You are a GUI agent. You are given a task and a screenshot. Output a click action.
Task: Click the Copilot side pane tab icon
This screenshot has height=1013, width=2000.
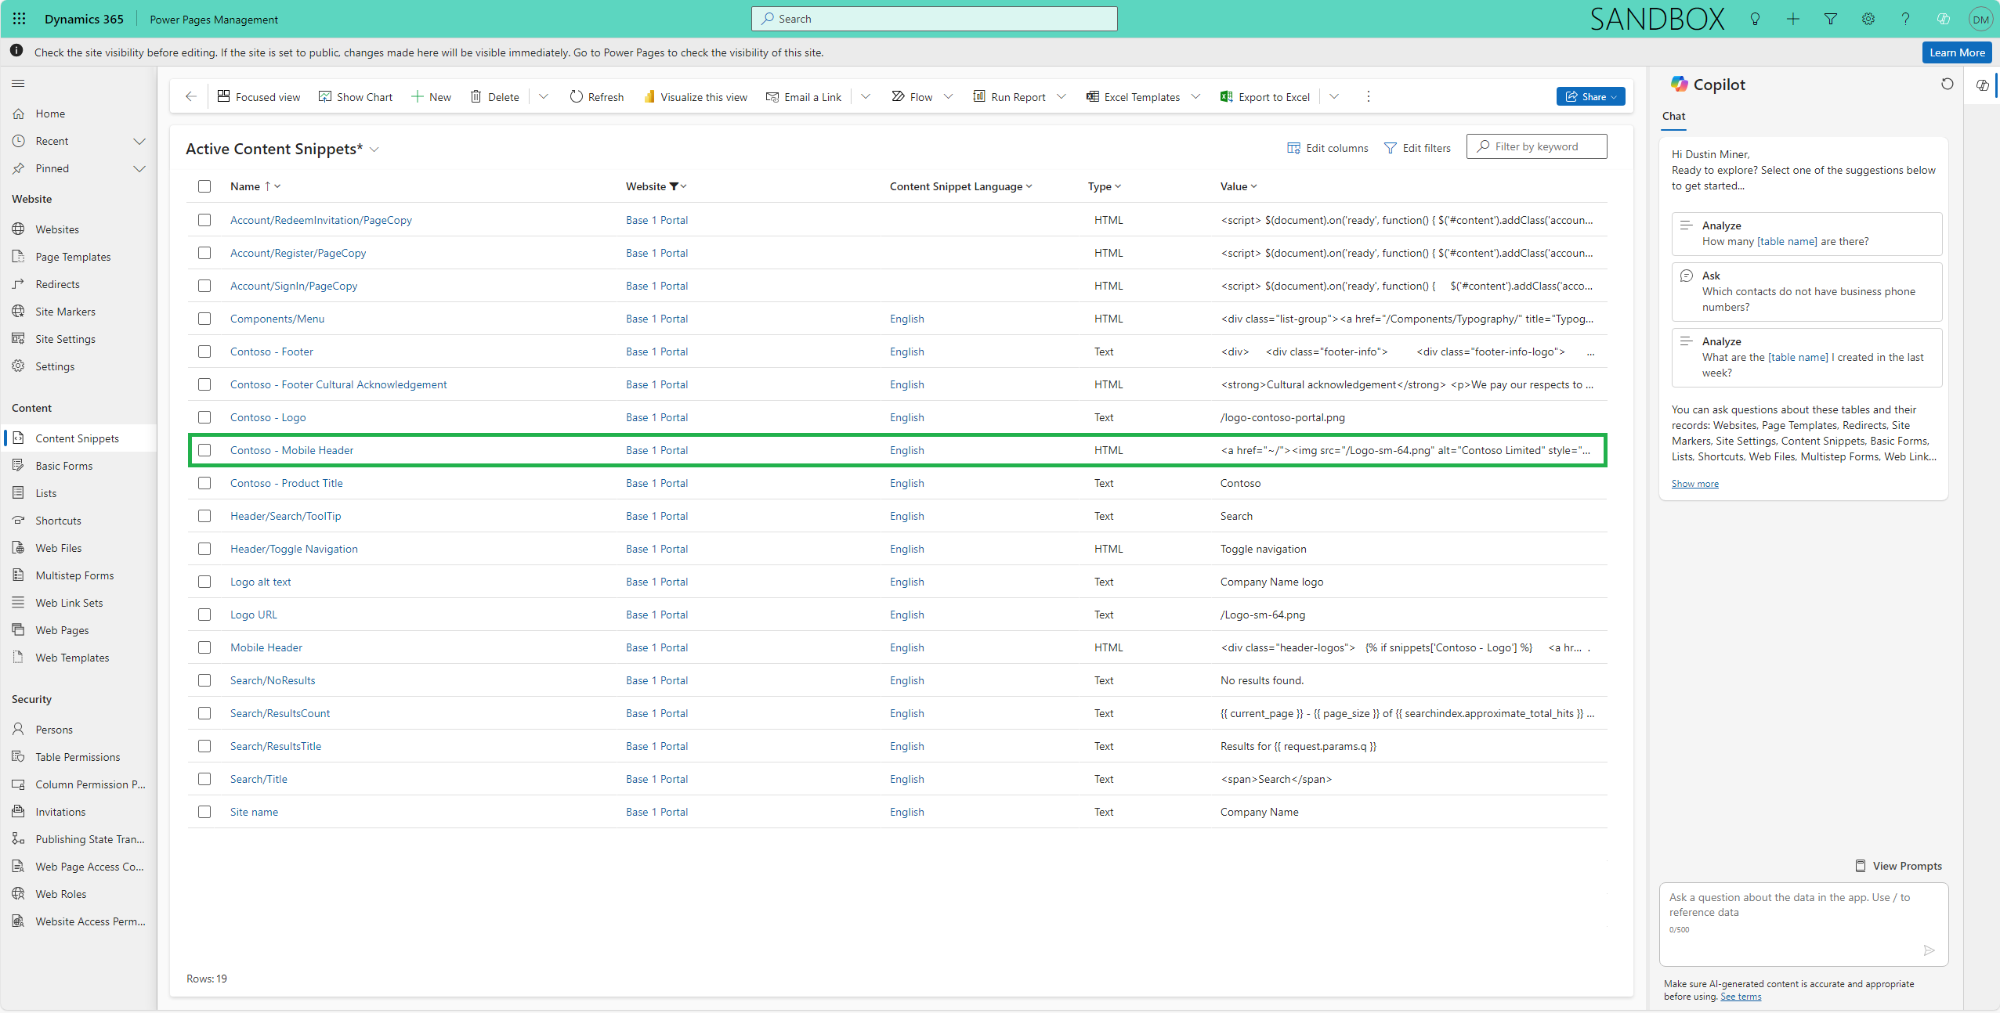pyautogui.click(x=1982, y=85)
